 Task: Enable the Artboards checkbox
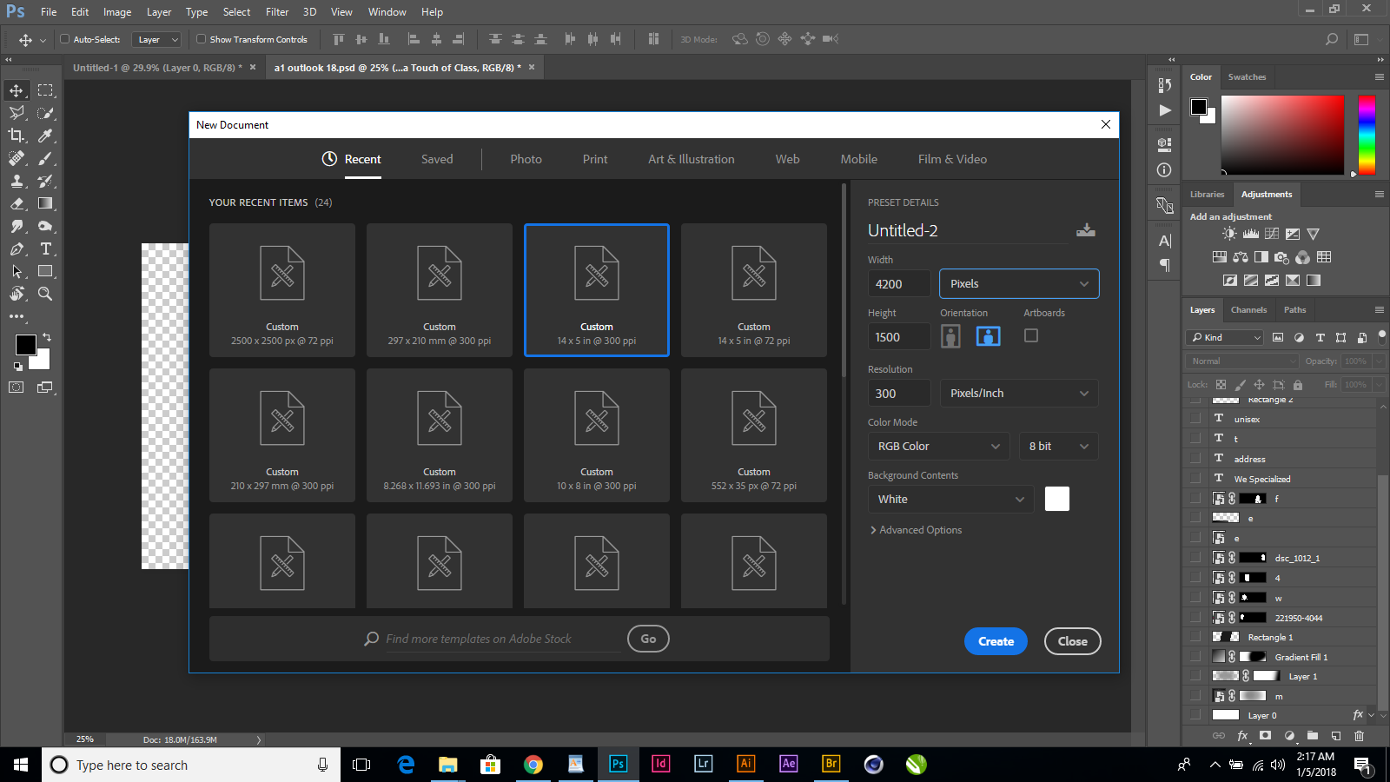pos(1031,335)
